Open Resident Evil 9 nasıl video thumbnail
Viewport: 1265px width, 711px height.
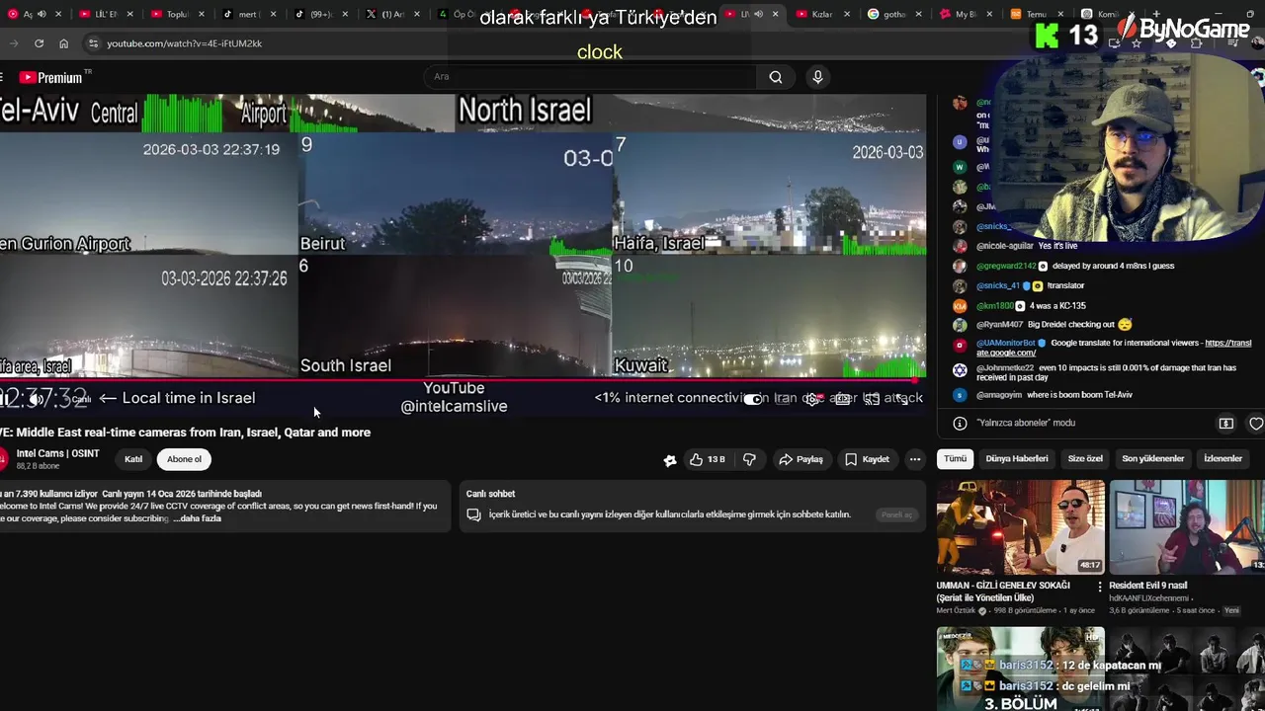(x=1187, y=526)
